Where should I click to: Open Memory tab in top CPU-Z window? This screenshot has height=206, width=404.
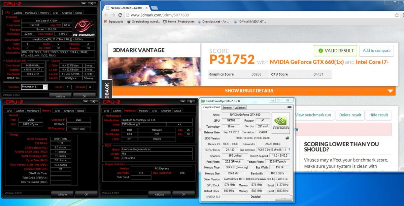[44, 13]
